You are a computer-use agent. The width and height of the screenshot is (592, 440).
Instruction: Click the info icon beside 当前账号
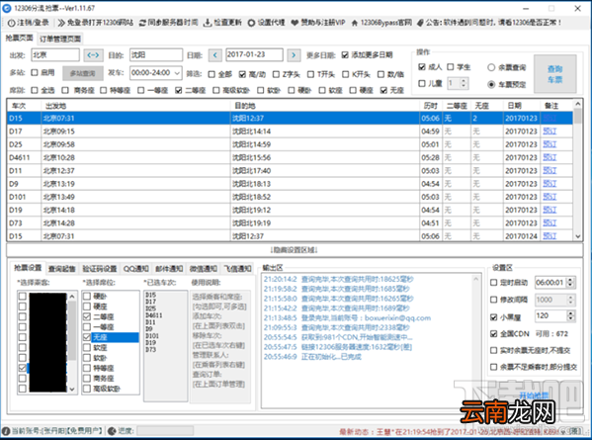pyautogui.click(x=6, y=430)
